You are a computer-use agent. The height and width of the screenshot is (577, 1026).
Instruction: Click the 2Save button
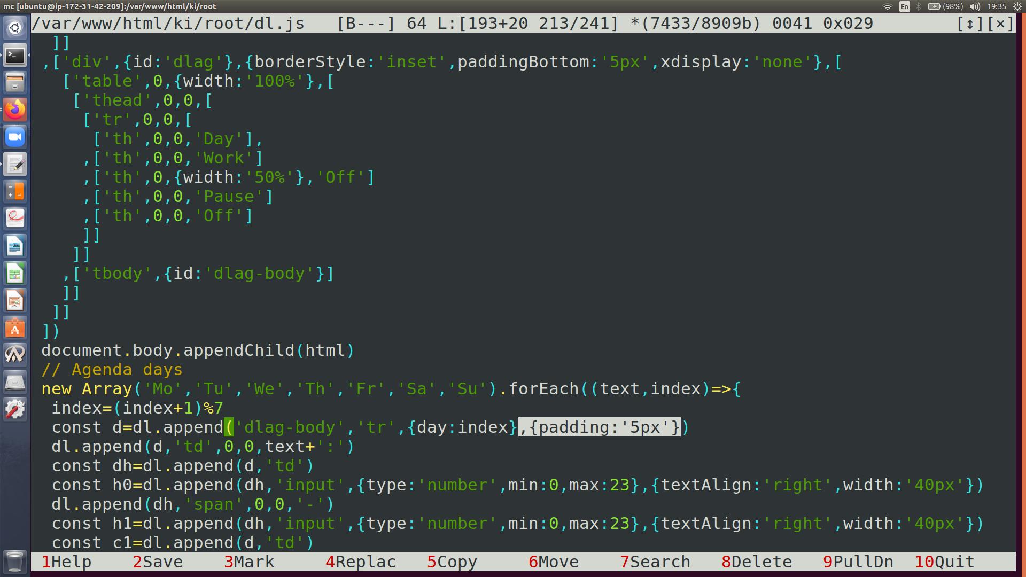coord(158,562)
